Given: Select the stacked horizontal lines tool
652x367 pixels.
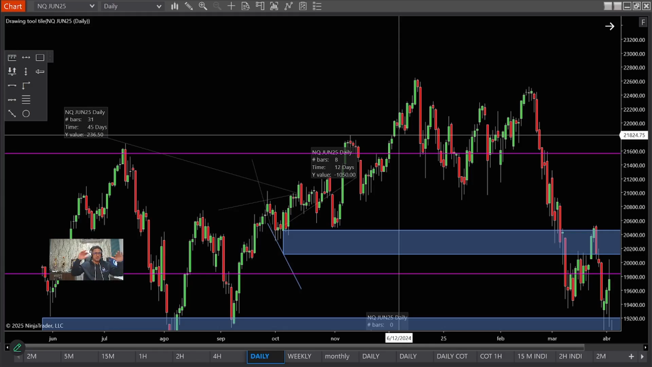Looking at the screenshot, I should (x=26, y=100).
